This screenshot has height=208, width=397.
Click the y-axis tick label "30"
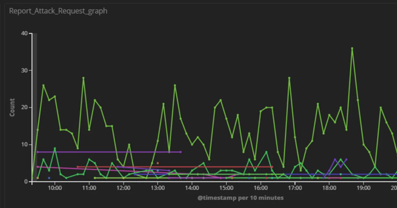click(x=25, y=70)
